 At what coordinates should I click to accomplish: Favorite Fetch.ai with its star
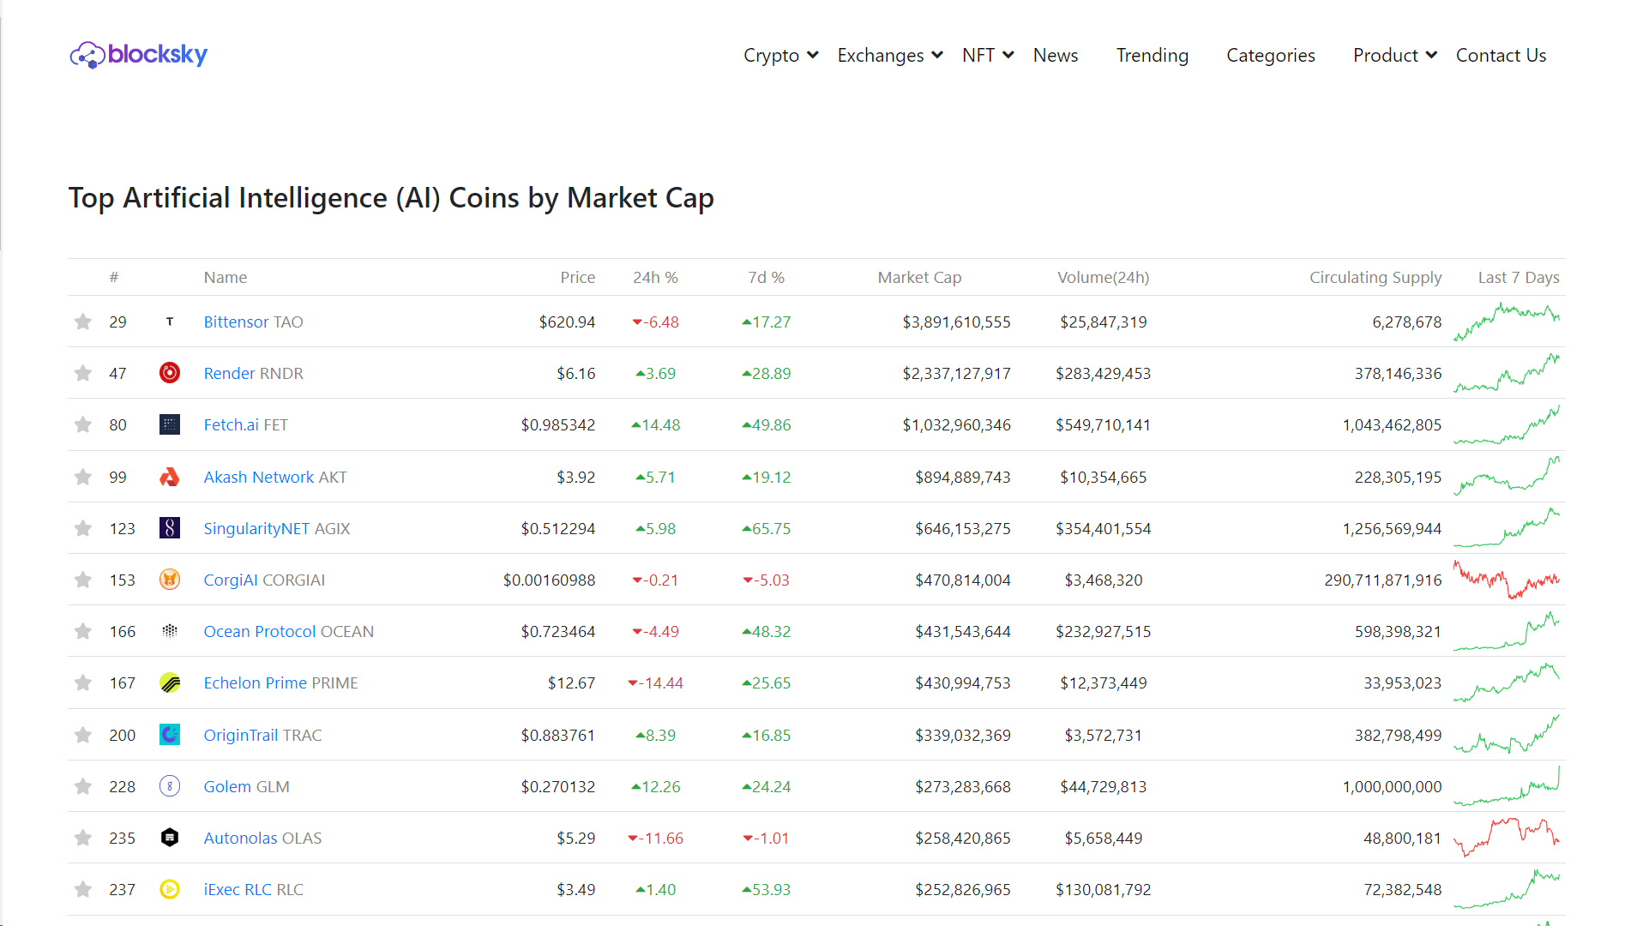tap(83, 424)
